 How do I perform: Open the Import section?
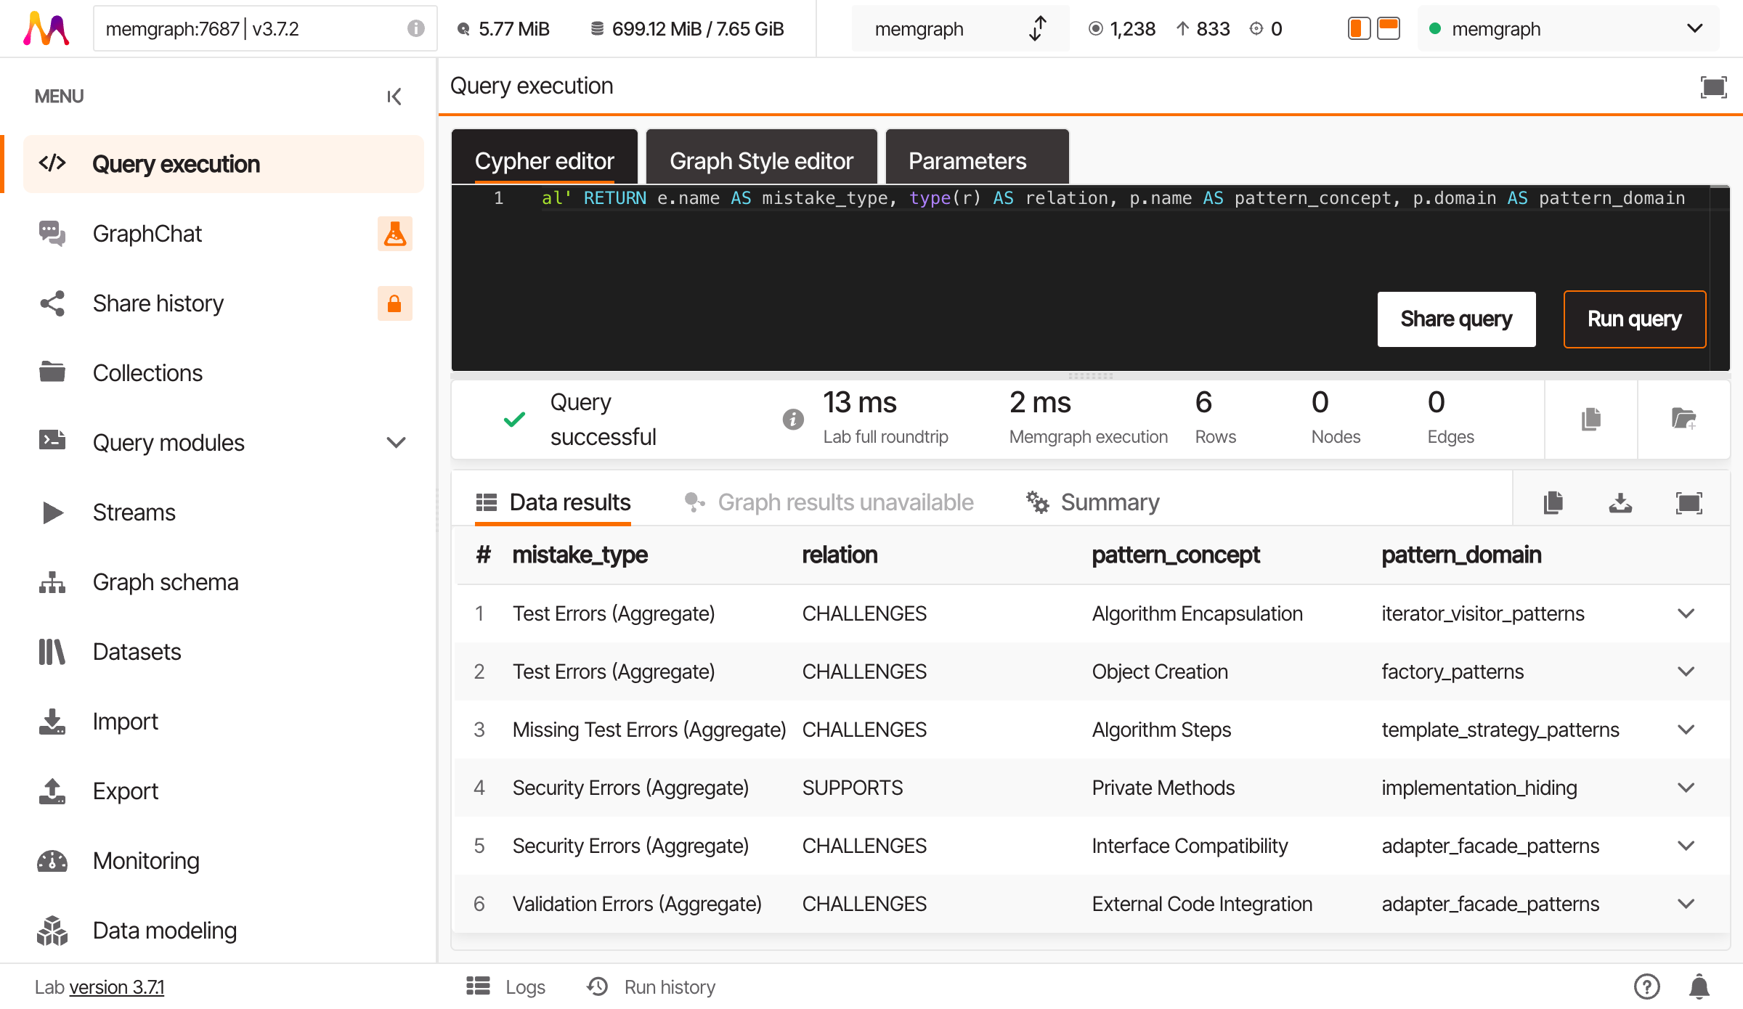[125, 721]
